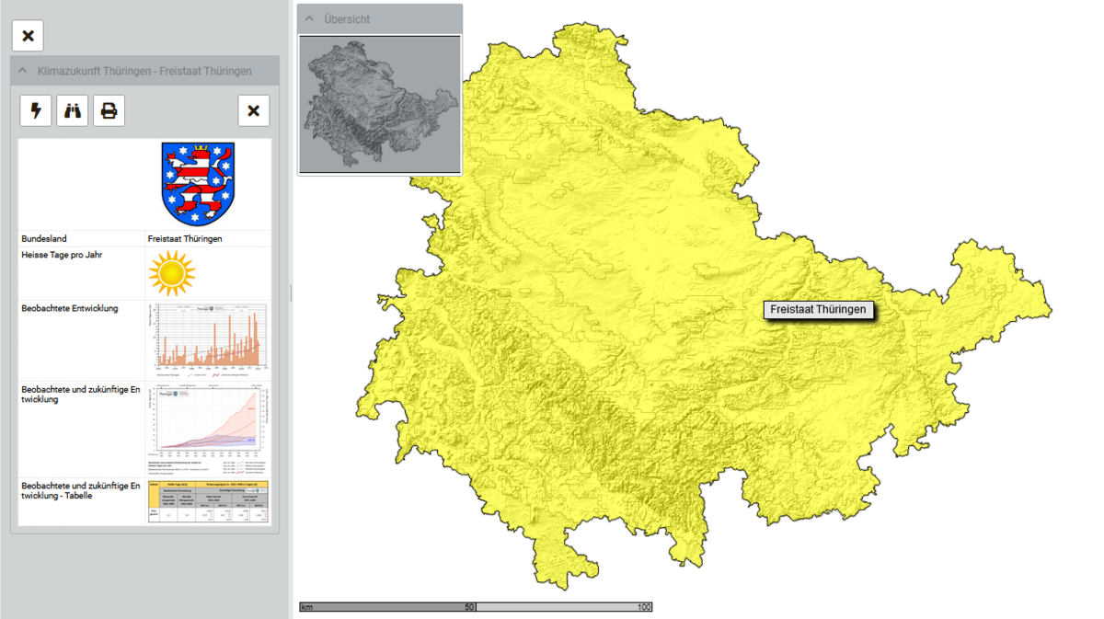The height and width of the screenshot is (619, 1104).
Task: Open the Entwicklung Tabelle table thumbnail
Action: click(208, 501)
